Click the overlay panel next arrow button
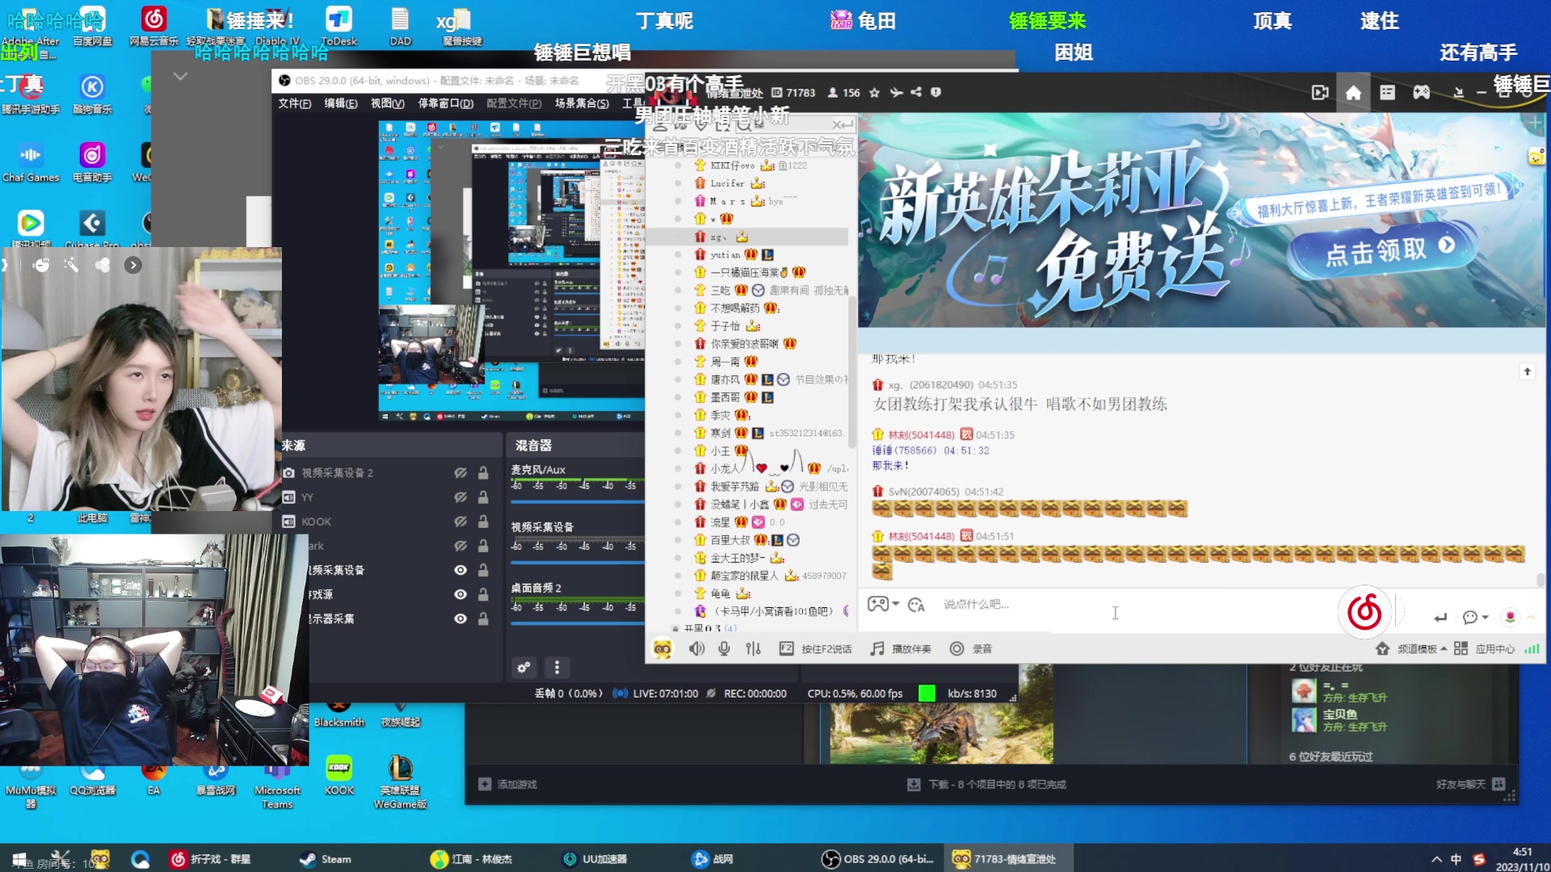The width and height of the screenshot is (1551, 872). 133,265
